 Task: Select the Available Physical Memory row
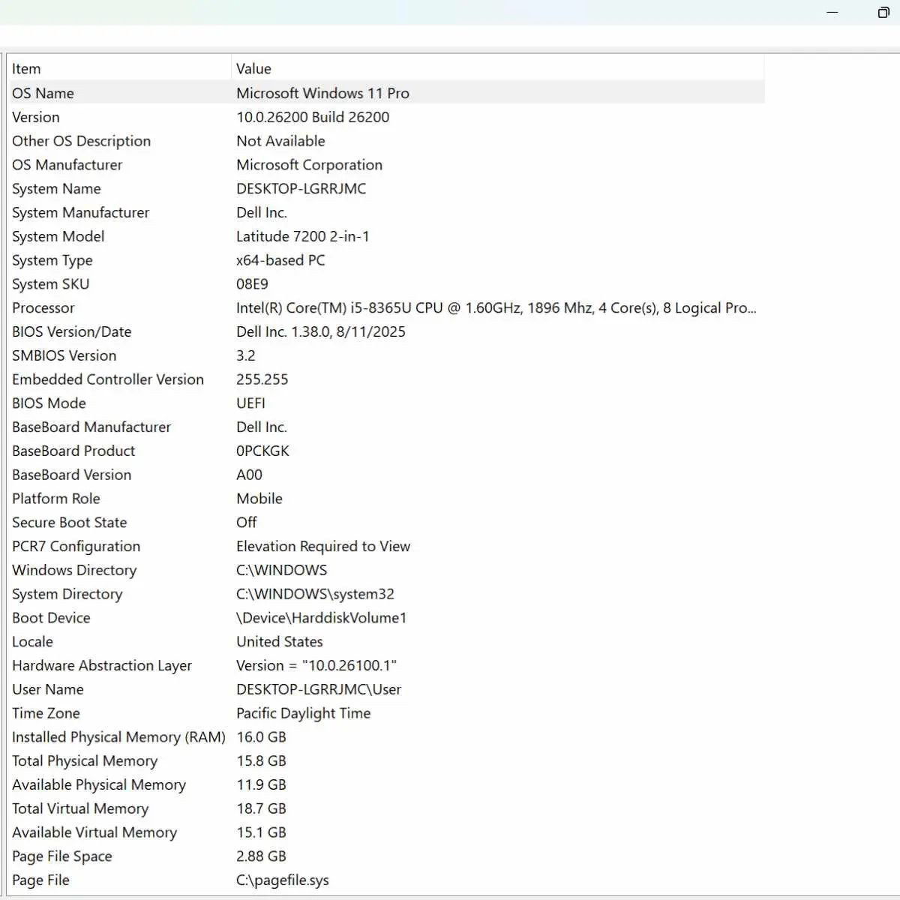pos(385,784)
